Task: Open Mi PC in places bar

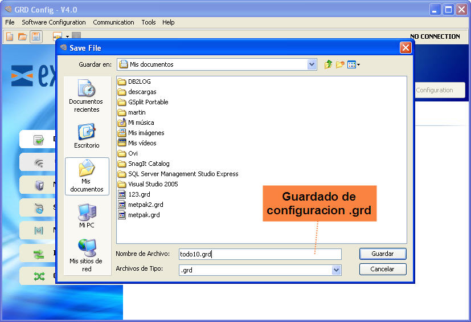Action: click(x=87, y=215)
